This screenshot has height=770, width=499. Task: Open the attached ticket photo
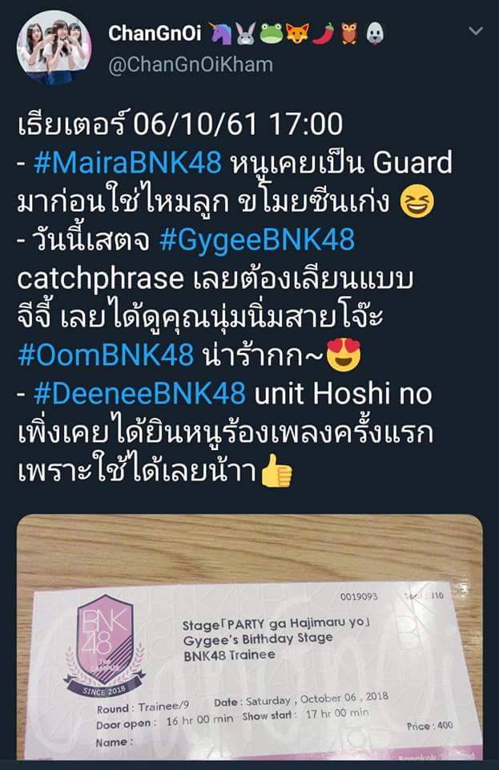(x=250, y=637)
